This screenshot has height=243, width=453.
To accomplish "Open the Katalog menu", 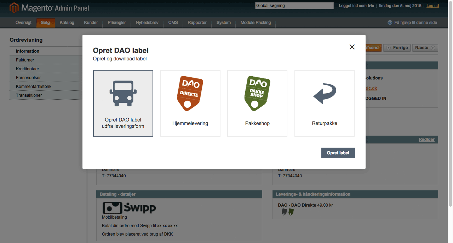I will pyautogui.click(x=67, y=23).
